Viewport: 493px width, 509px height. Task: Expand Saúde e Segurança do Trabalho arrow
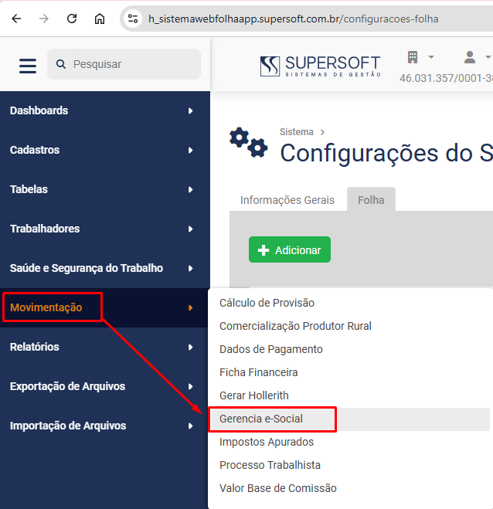(x=191, y=269)
